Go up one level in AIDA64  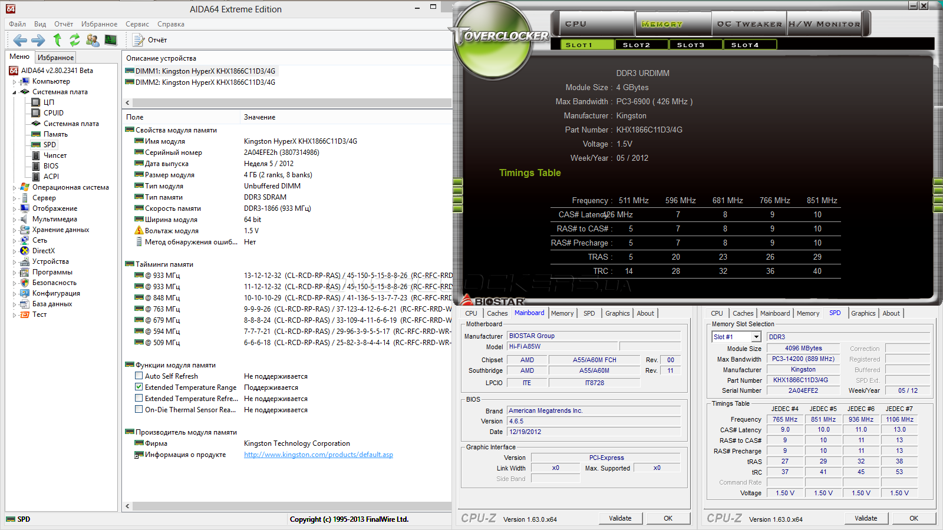pyautogui.click(x=57, y=39)
